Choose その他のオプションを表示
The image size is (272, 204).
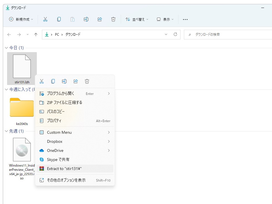tap(75, 180)
